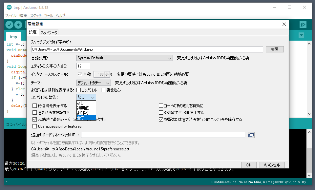Open the 編集 menu
Screen dimensions: 315x190
[x=23, y=15]
